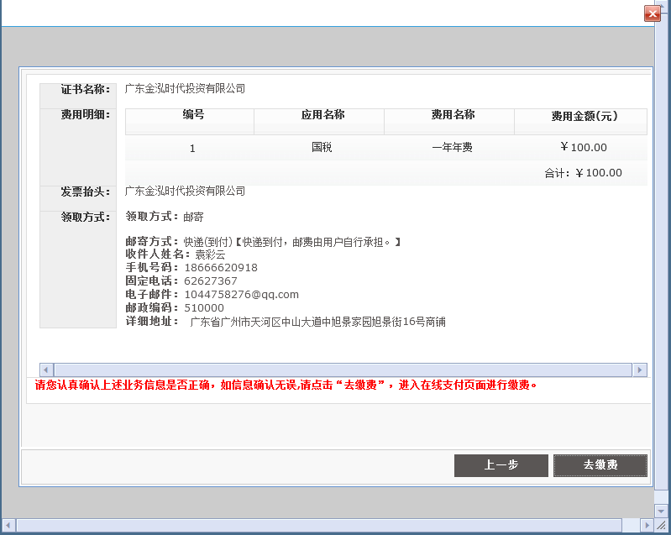This screenshot has width=671, height=535.
Task: Click the red confirmation notice text
Action: pos(286,386)
